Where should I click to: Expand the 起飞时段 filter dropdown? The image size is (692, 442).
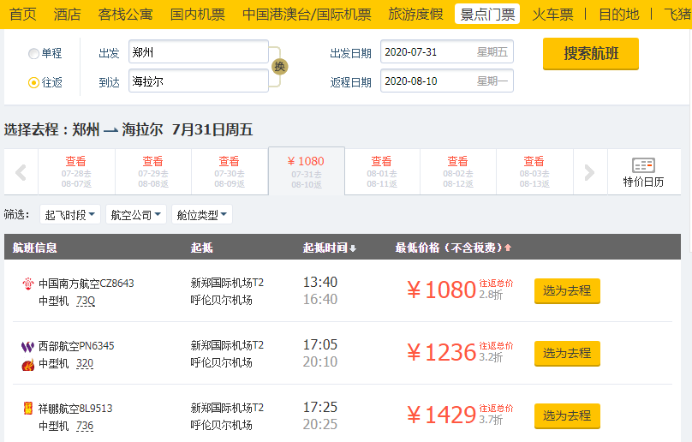[69, 215]
